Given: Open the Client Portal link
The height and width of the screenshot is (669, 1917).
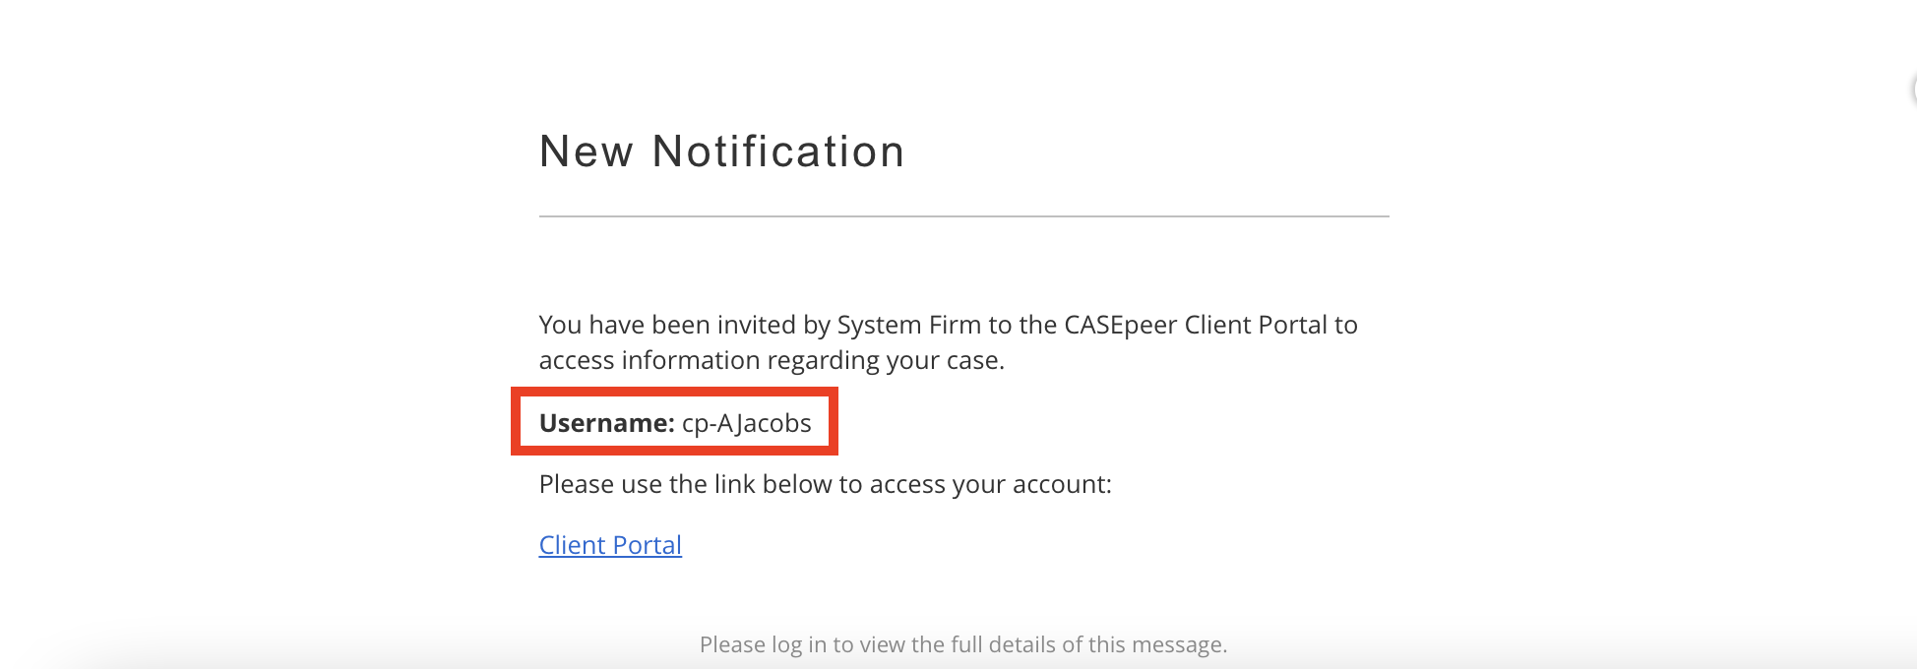Looking at the screenshot, I should tap(610, 545).
